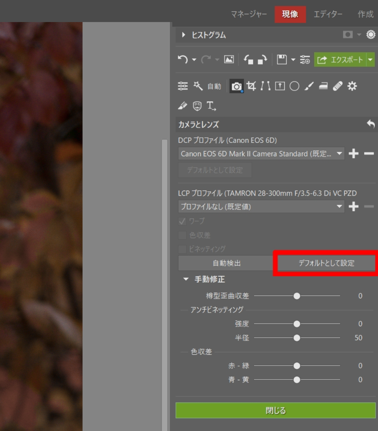The height and width of the screenshot is (431, 378).
Task: Switch to the 現像 tab
Action: [290, 14]
